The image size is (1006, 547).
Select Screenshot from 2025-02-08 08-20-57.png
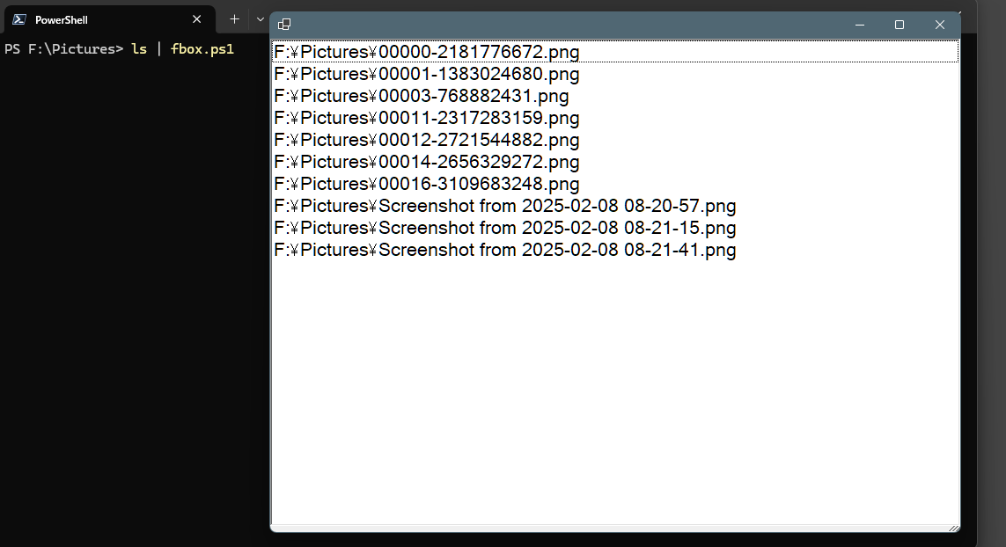(x=615, y=206)
